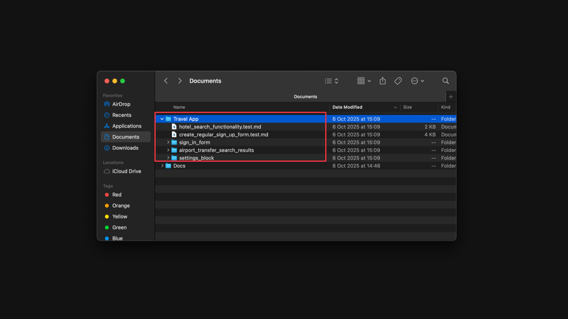Collapse the Travel App folder

coord(162,119)
